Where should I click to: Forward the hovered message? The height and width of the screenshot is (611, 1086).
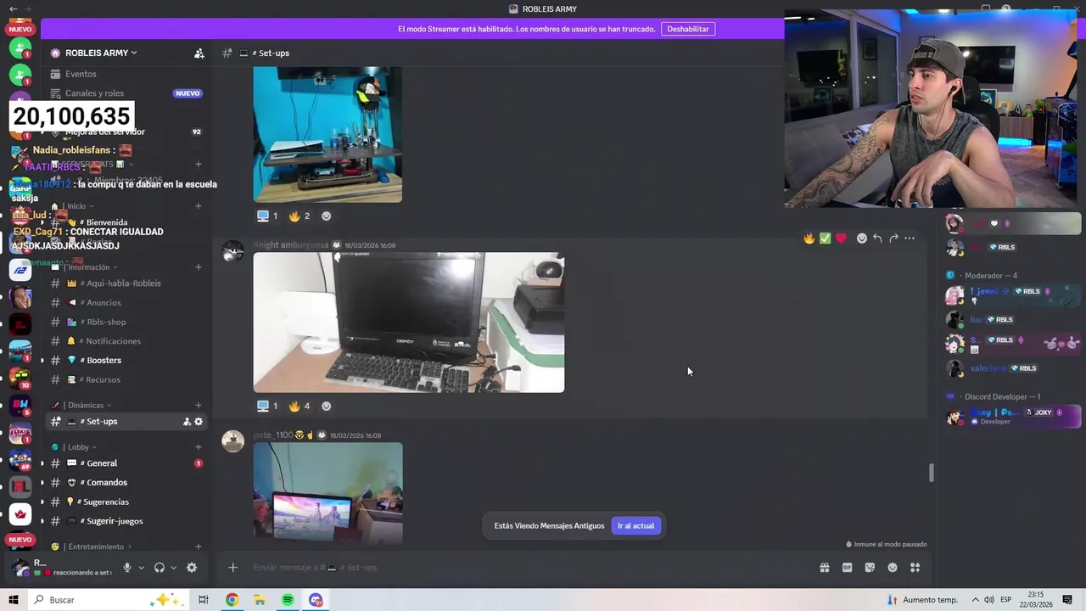point(893,238)
